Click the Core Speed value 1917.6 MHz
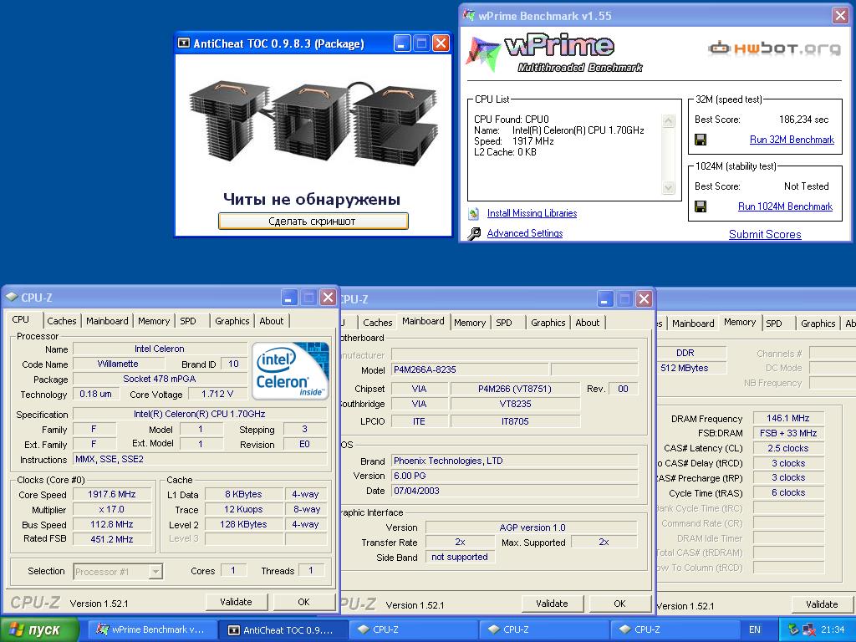 tap(112, 494)
